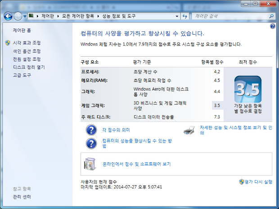This screenshot has width=279, height=209.
Task: Focus the 제어판 검색 search box
Action: (x=229, y=16)
